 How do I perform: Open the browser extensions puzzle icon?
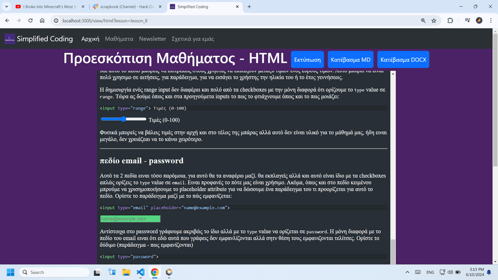click(450, 20)
